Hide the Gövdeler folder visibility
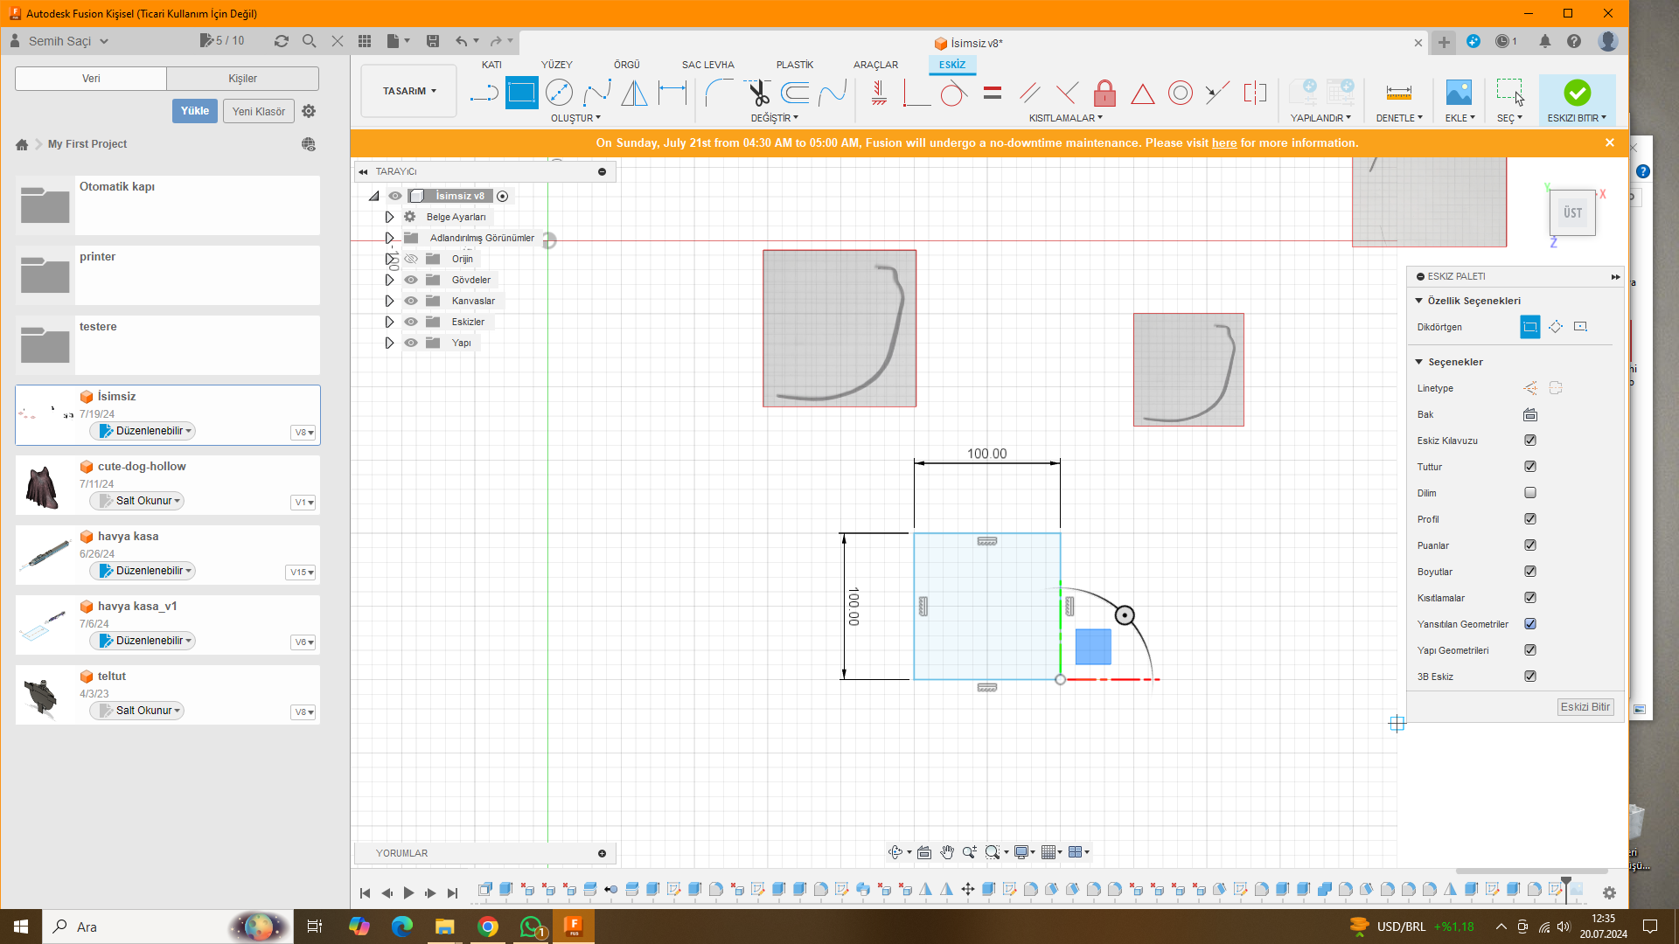Screen dimensions: 1679x944 click(x=411, y=280)
